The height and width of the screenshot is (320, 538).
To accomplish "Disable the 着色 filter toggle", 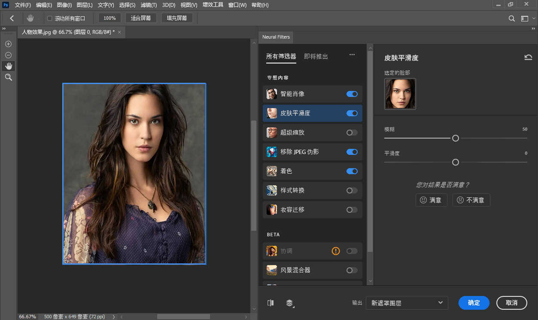I will [x=352, y=171].
